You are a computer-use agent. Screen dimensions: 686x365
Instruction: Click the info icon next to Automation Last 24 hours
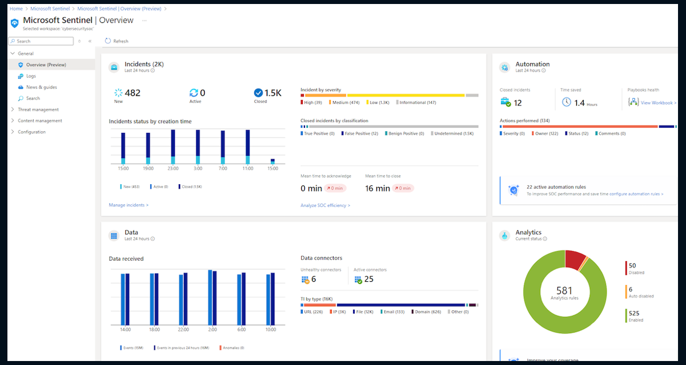tap(544, 71)
